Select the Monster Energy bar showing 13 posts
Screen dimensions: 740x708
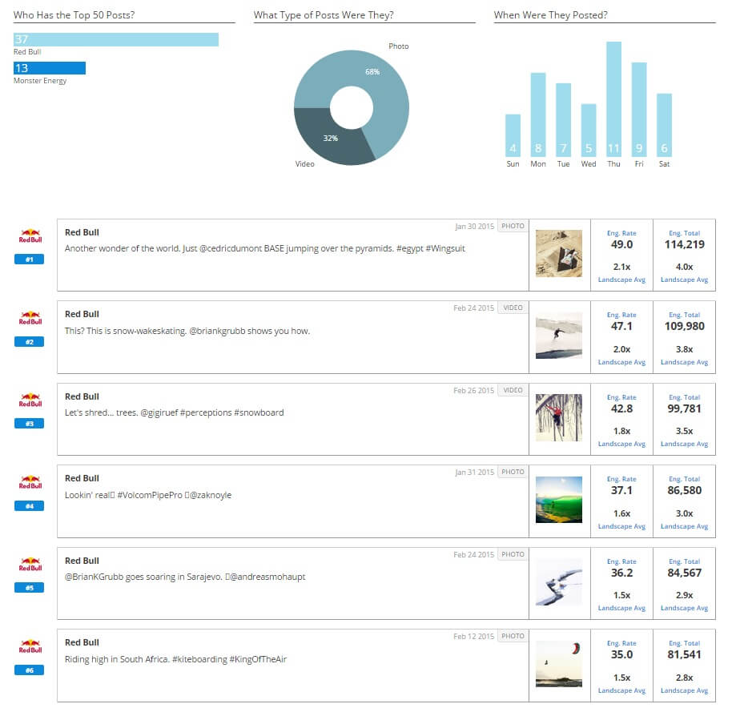click(50, 68)
